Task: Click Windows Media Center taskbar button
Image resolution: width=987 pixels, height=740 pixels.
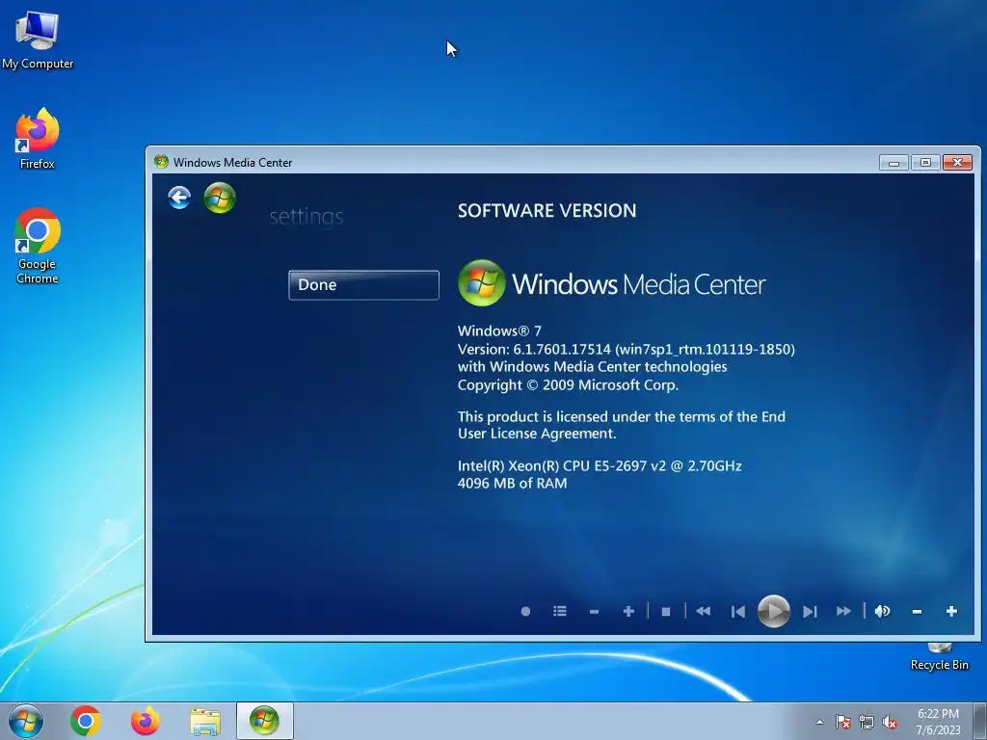Action: point(264,721)
